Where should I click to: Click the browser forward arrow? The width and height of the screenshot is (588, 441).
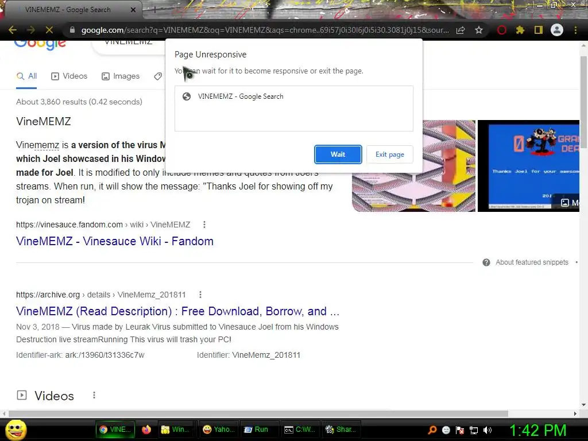[31, 30]
